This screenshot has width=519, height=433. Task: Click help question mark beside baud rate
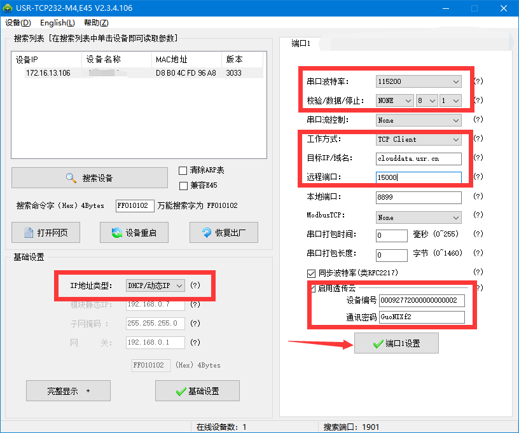pos(478,81)
